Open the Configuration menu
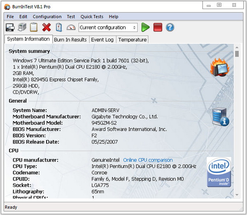 [x=47, y=16]
